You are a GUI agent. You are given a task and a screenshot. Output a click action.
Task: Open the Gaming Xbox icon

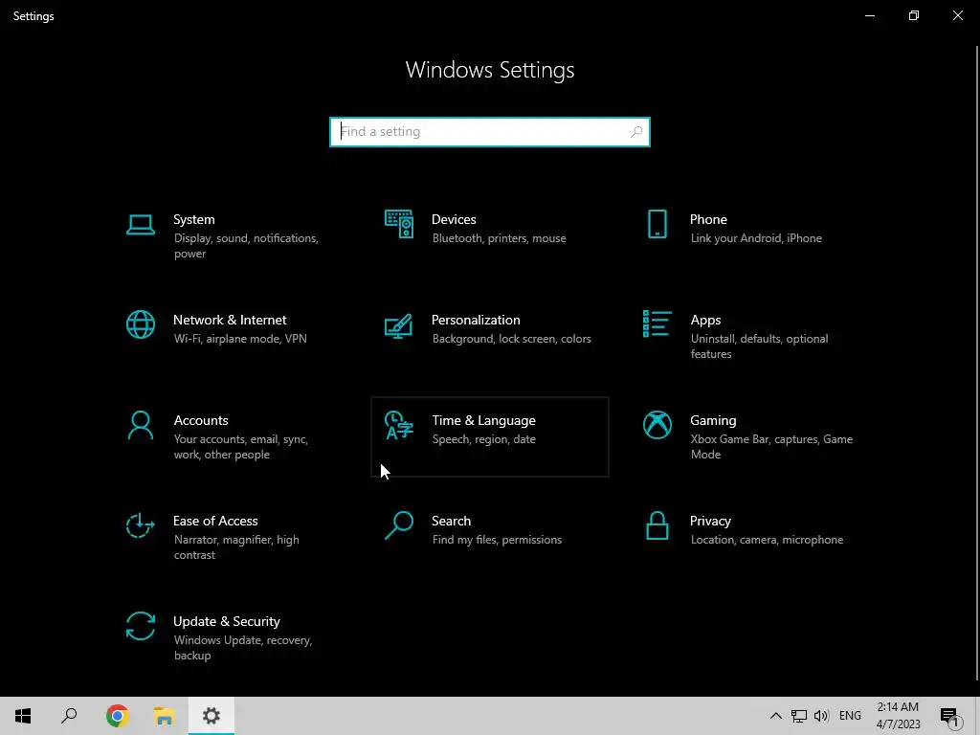657,425
